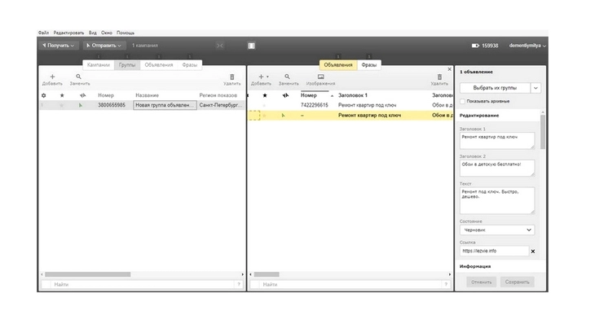The height and width of the screenshot is (333, 595).
Task: Click Удалить trash icon in groups panel
Action: (231, 77)
